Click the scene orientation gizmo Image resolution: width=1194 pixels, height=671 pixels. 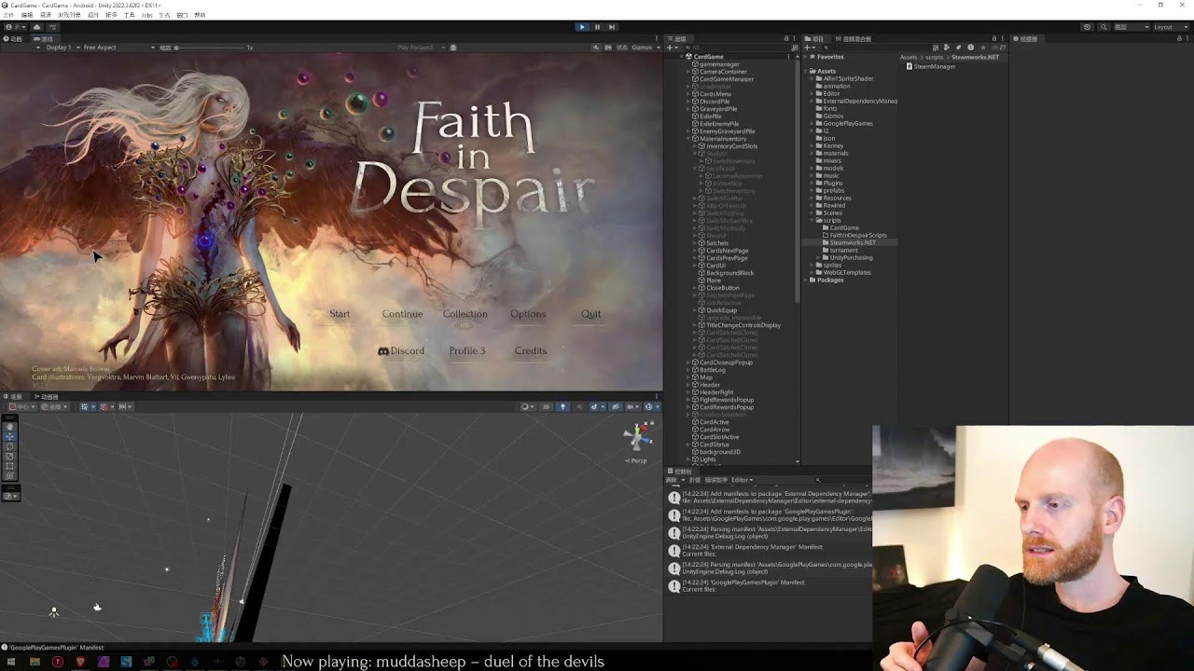(639, 437)
